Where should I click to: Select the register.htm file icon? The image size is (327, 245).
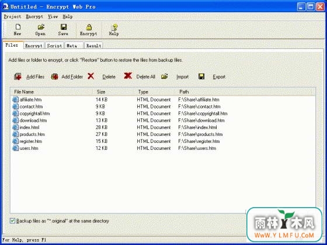point(15,141)
